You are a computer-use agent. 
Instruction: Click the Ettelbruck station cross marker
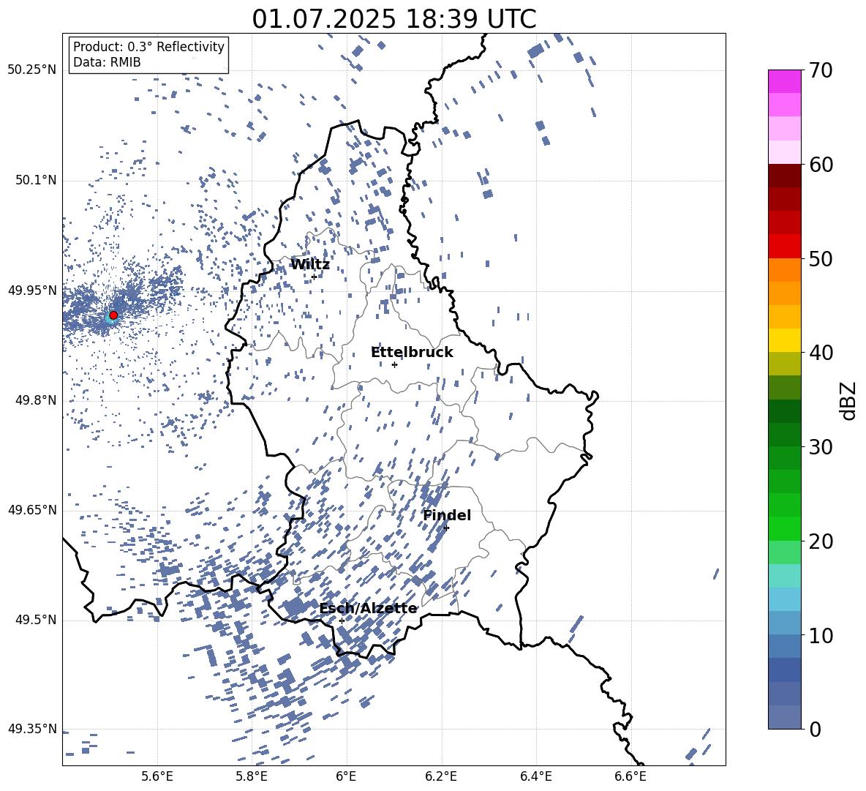tap(394, 364)
